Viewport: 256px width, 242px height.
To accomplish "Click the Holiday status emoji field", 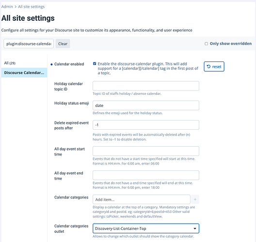I will [146, 106].
